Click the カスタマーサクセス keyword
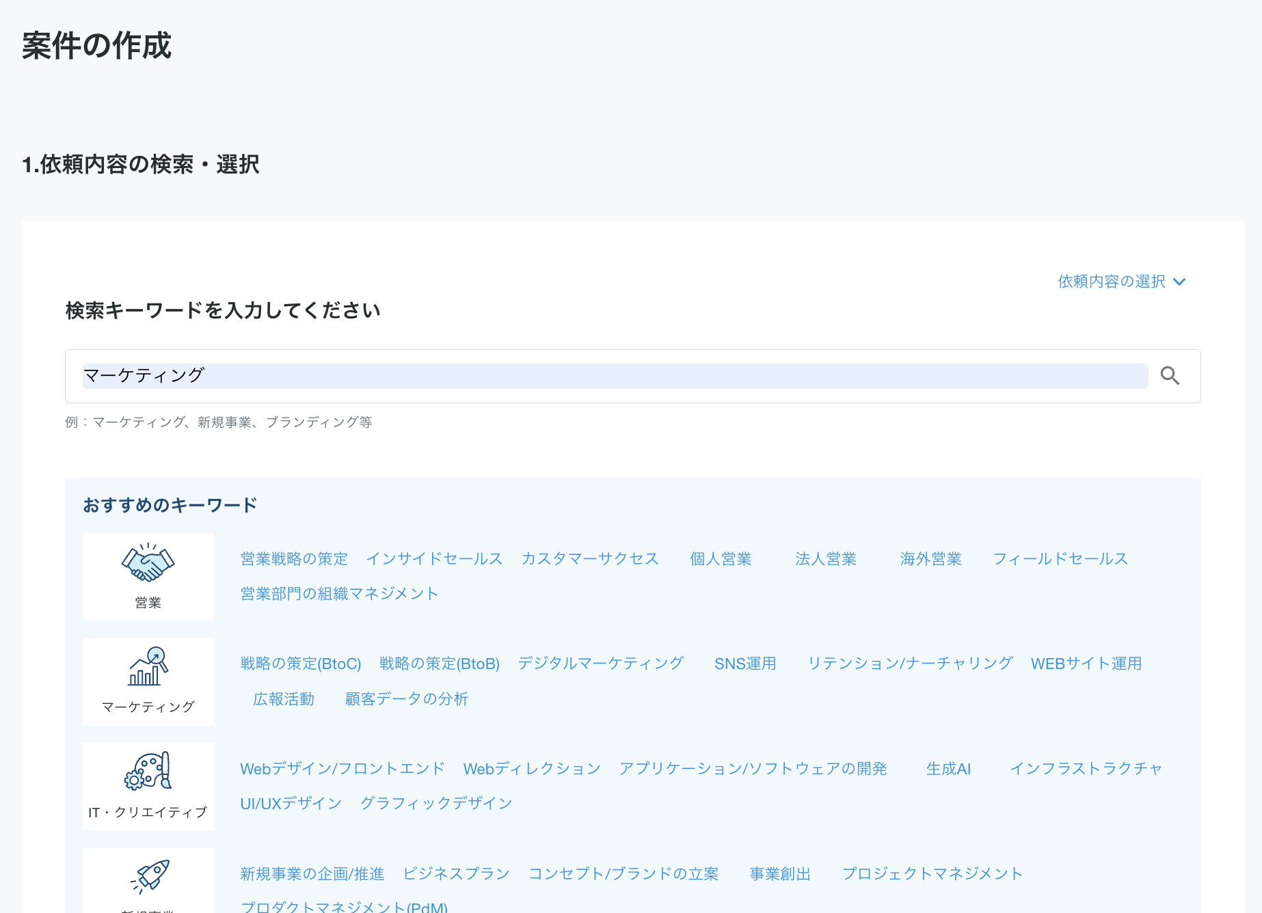This screenshot has height=913, width=1262. pyautogui.click(x=590, y=558)
